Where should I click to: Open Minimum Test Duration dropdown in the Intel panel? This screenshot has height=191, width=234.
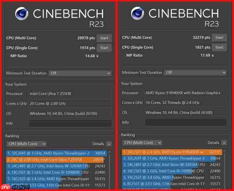point(80,73)
